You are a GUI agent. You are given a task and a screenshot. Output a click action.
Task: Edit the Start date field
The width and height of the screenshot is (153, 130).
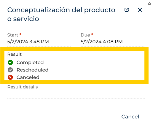point(39,42)
